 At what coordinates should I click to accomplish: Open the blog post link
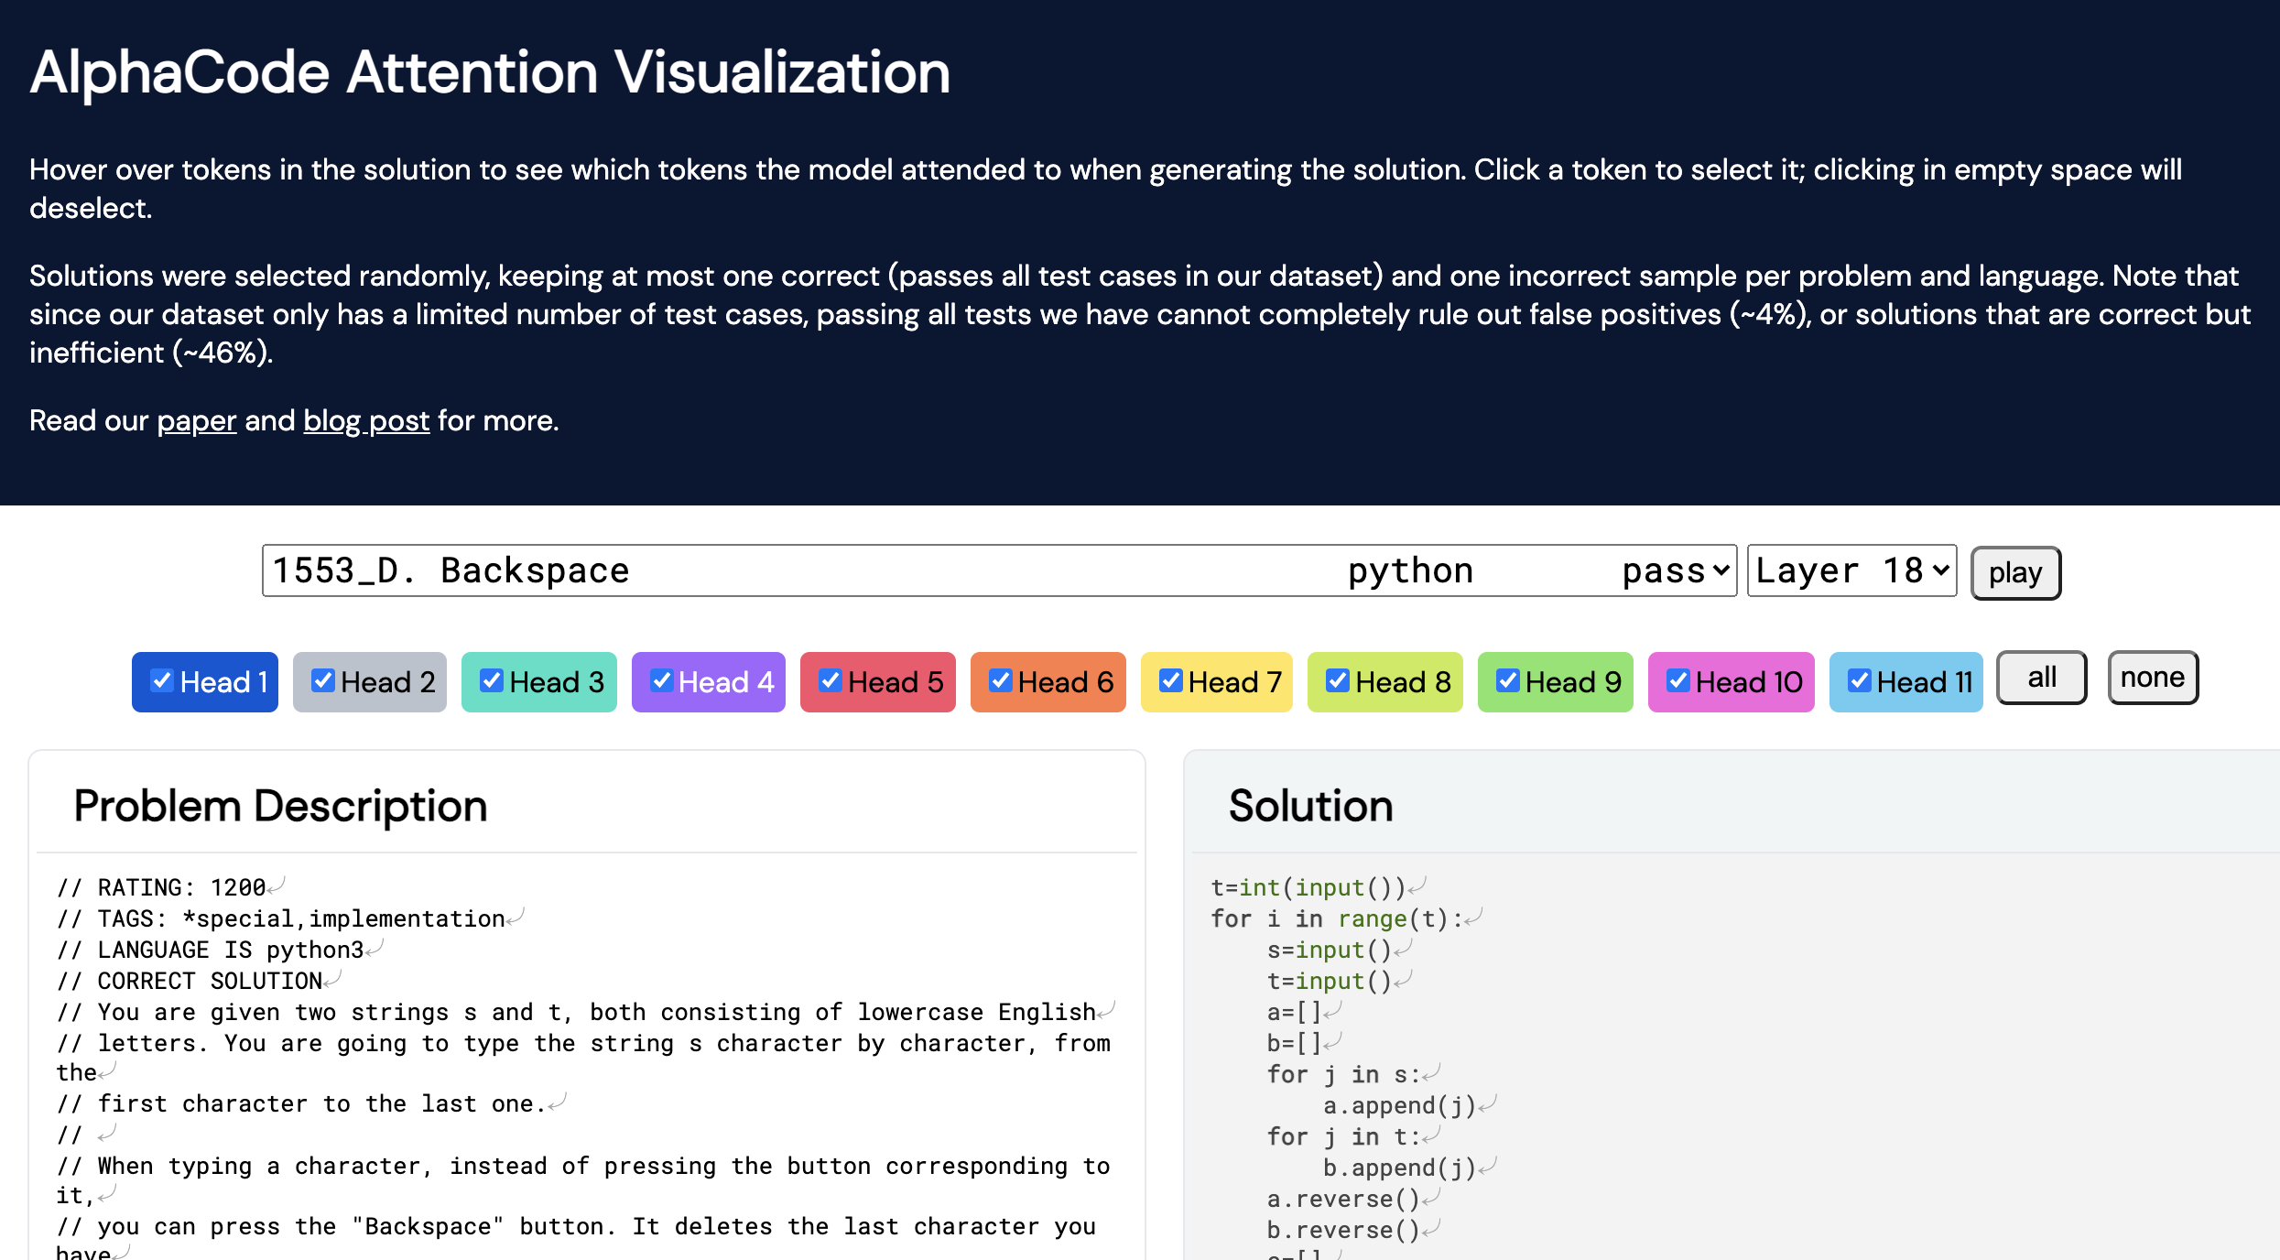[365, 420]
